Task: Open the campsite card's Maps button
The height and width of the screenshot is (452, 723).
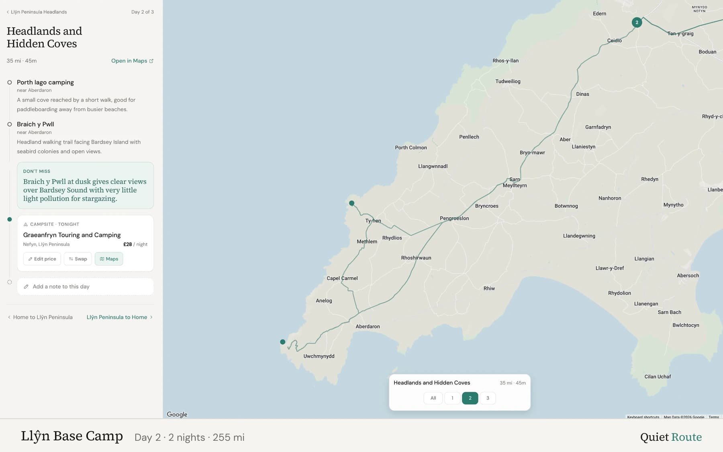Action: point(109,259)
